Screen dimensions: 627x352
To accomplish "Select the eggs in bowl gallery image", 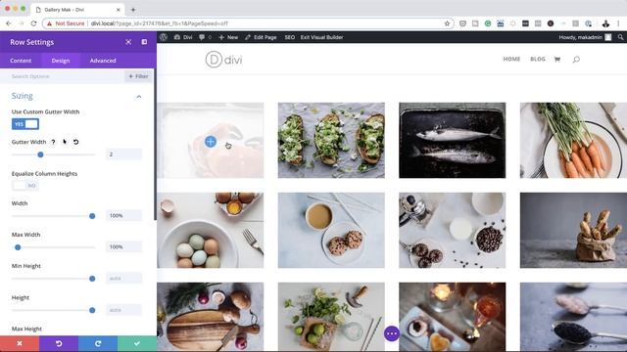I will [x=211, y=231].
